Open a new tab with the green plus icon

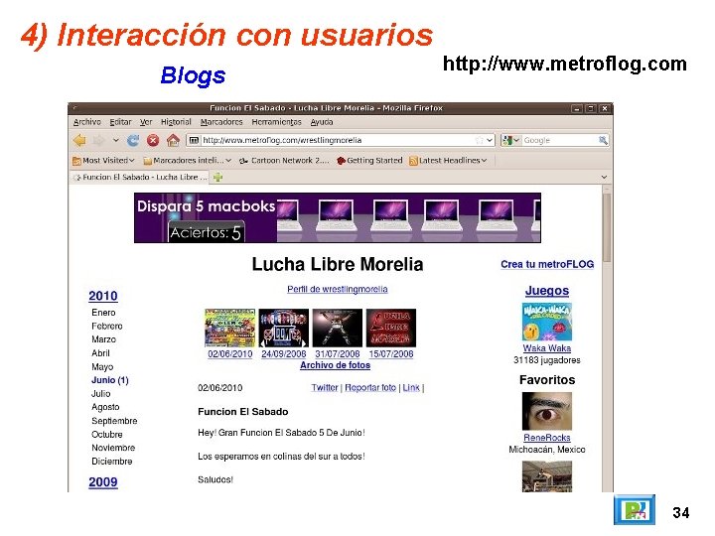(217, 178)
